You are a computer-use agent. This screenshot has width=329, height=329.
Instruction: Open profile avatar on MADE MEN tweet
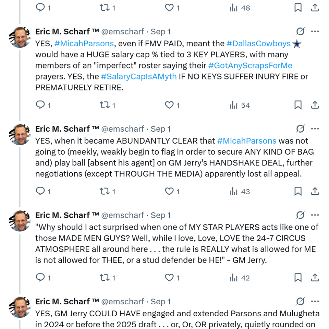20,221
